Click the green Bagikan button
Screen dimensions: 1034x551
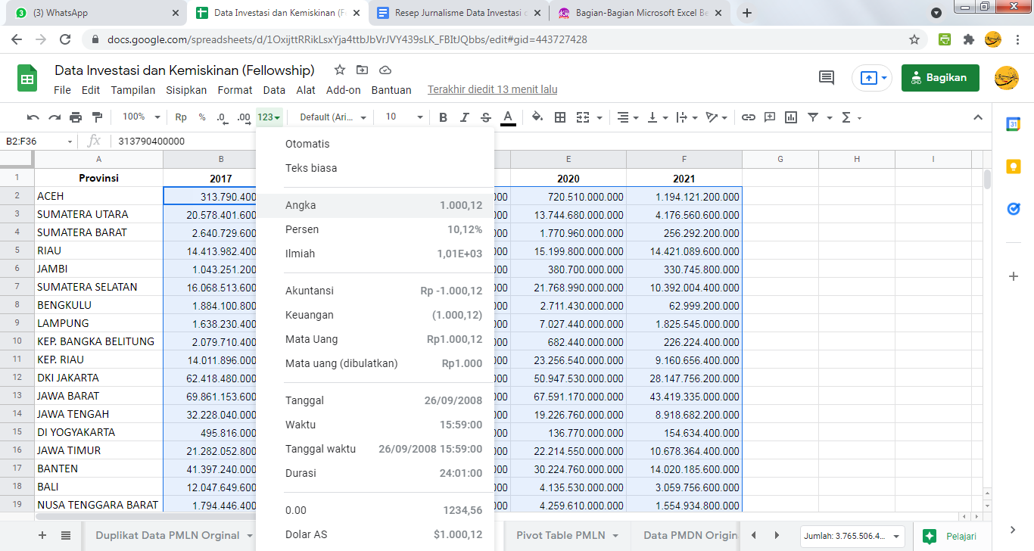[x=939, y=77]
